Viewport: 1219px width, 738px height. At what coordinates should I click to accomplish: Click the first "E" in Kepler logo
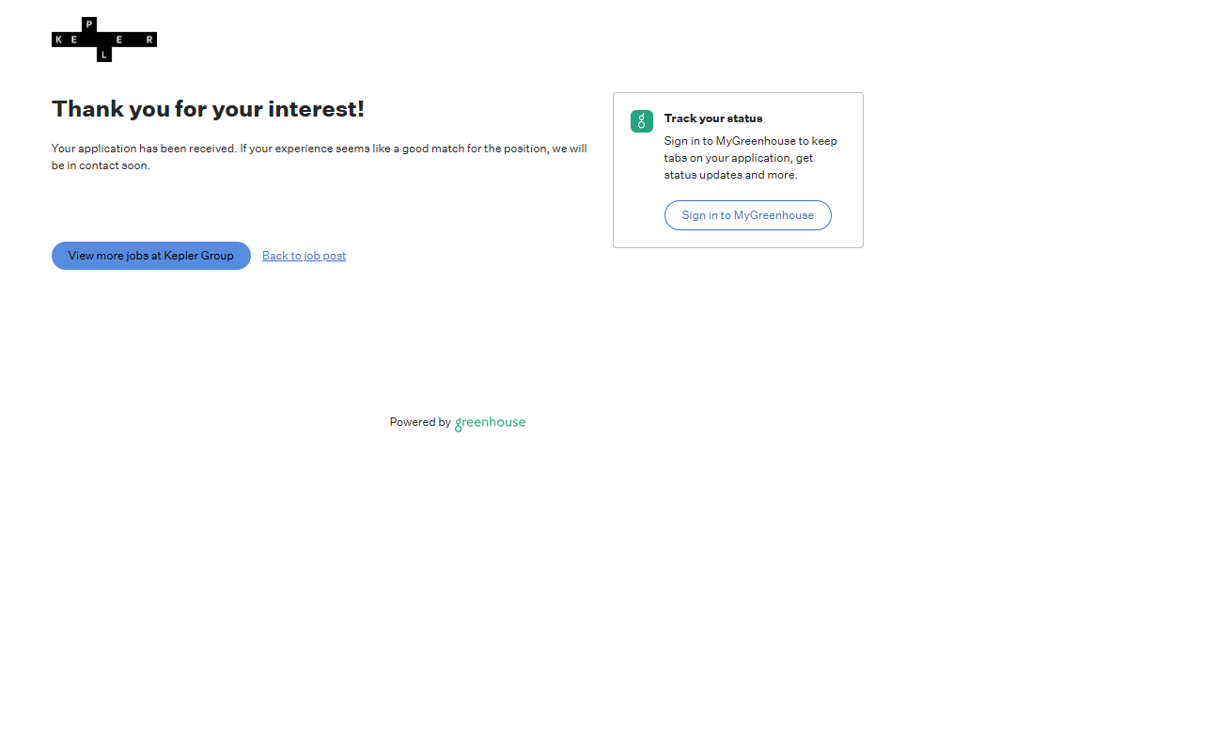pos(74,39)
